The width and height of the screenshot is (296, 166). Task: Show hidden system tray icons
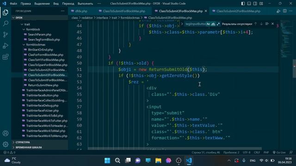pyautogui.click(x=229, y=160)
